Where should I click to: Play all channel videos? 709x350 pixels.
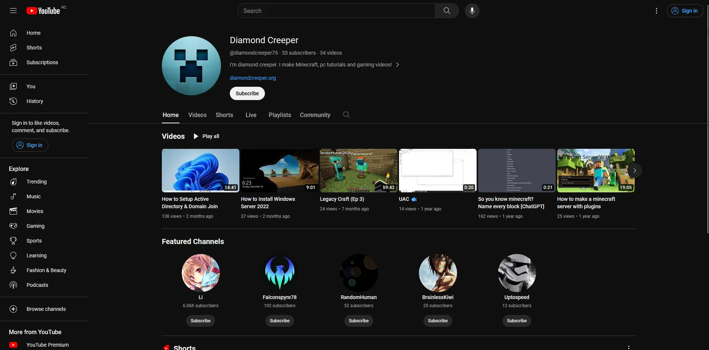pyautogui.click(x=206, y=136)
